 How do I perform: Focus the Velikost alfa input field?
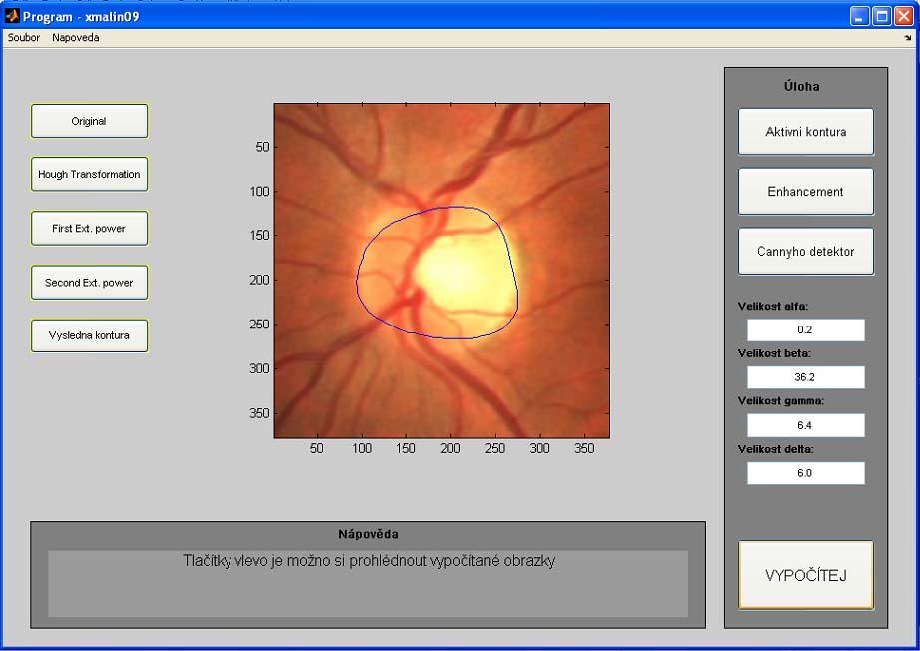coord(805,329)
